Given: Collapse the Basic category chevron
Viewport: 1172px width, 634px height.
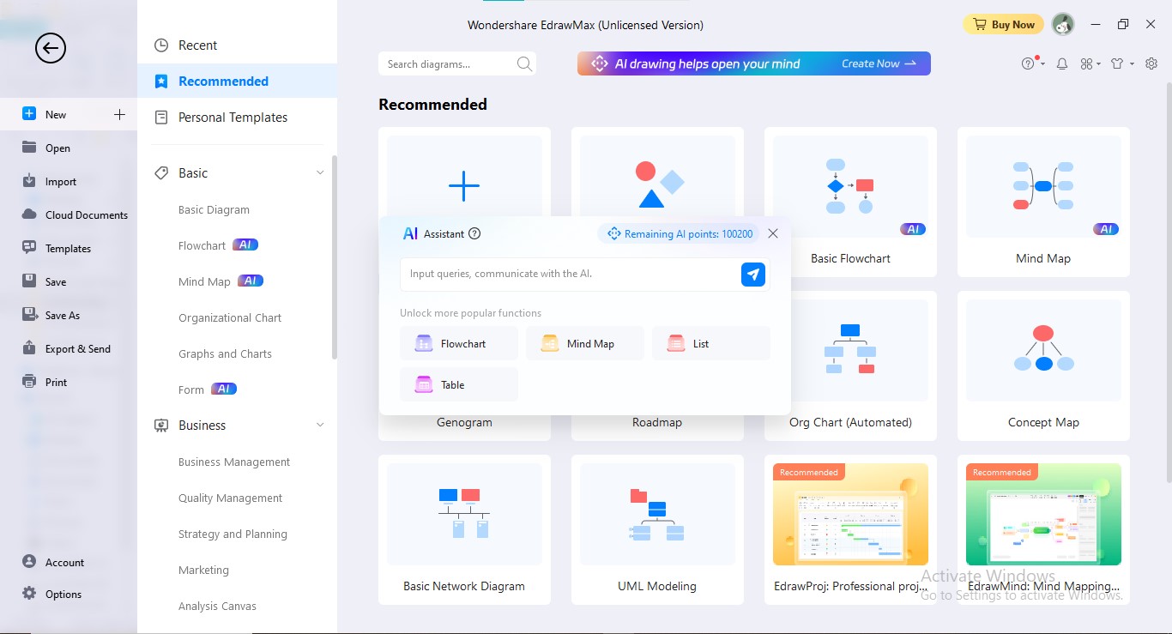Looking at the screenshot, I should point(320,173).
